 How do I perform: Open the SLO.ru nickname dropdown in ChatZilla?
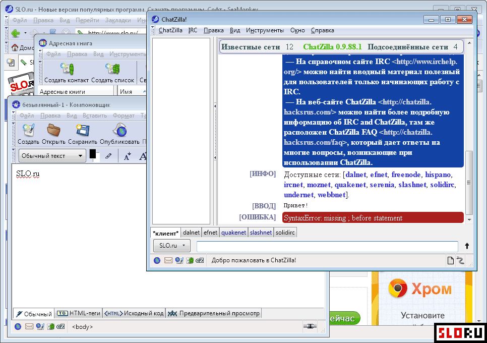[172, 246]
